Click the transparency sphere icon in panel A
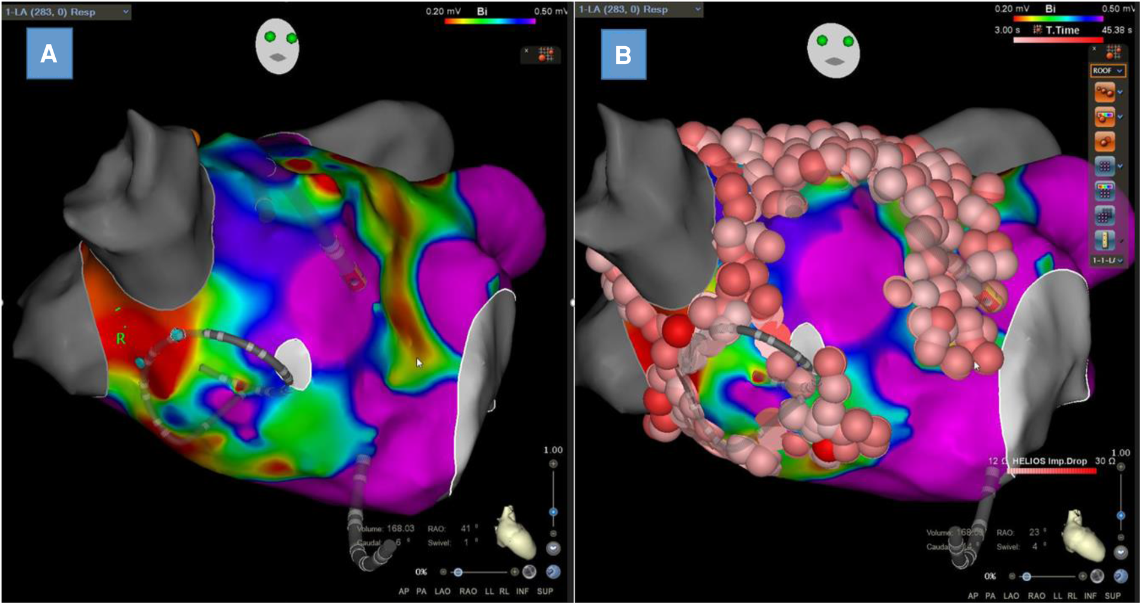The image size is (1141, 604). tap(529, 572)
